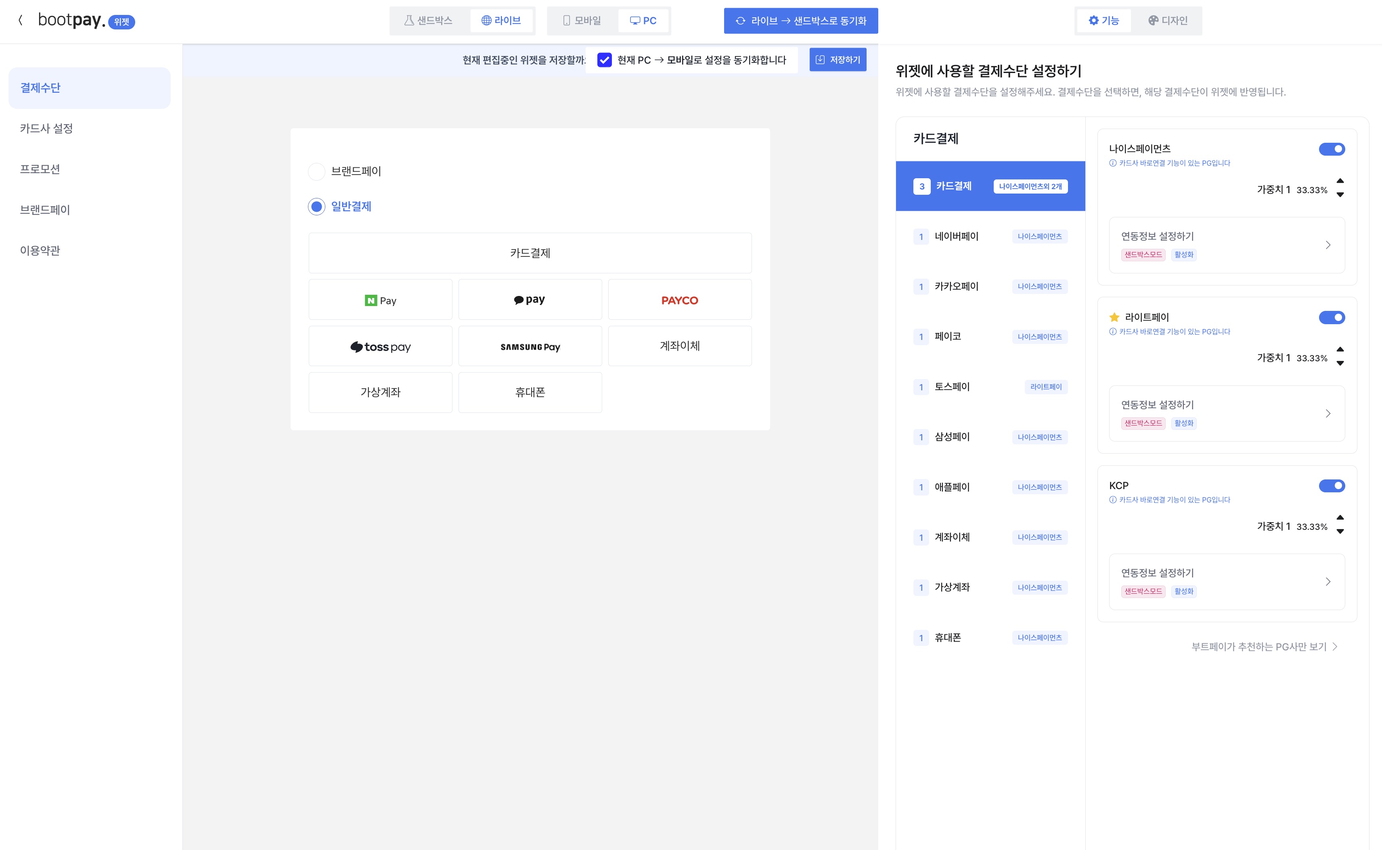Click the back arrow beside bootpay logo
This screenshot has width=1382, height=850.
(20, 20)
